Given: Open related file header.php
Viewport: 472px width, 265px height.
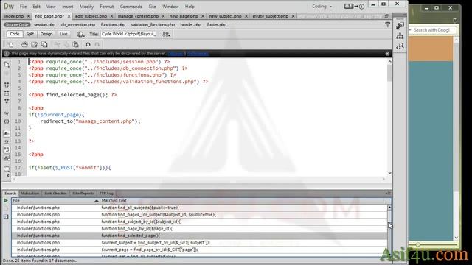Looking at the screenshot, I should tap(191, 24).
